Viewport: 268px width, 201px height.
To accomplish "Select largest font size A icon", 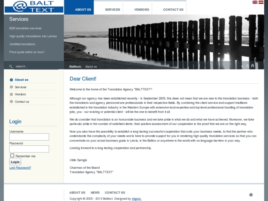I will [253, 66].
